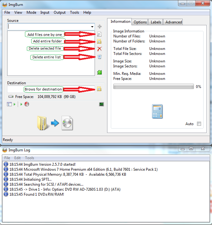Open the Mode menu
Image resolution: width=212 pixels, height=225 pixels.
click(x=31, y=12)
